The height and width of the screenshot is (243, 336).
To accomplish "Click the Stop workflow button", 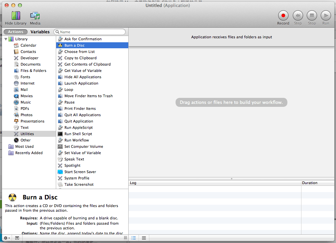I will 312,16.
